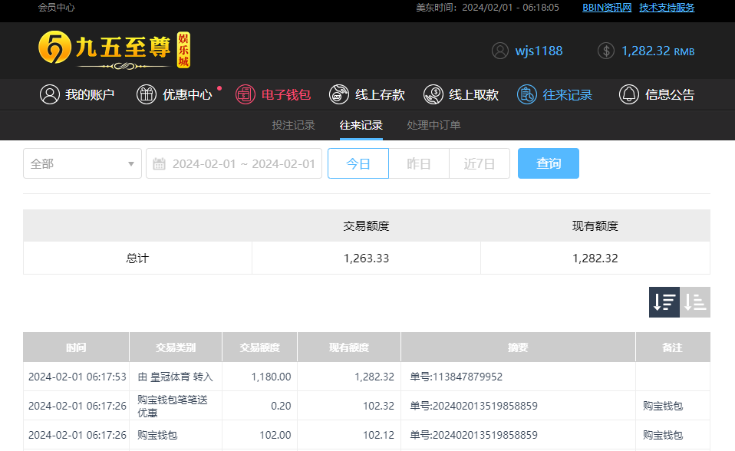
Task: Go to 线上取款 page
Action: tap(461, 94)
